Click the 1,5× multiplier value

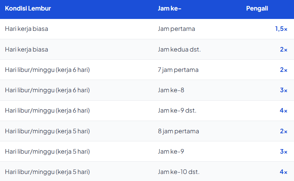click(x=281, y=29)
